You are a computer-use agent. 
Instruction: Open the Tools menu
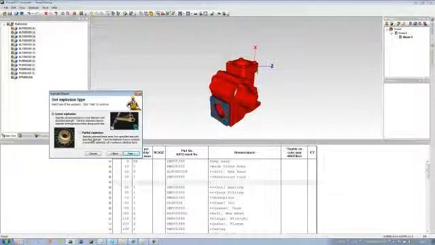coord(46,7)
